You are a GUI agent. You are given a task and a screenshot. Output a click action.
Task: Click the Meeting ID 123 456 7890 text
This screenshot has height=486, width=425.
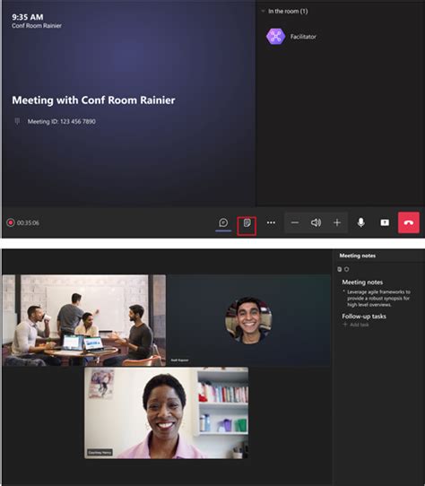[x=61, y=122]
